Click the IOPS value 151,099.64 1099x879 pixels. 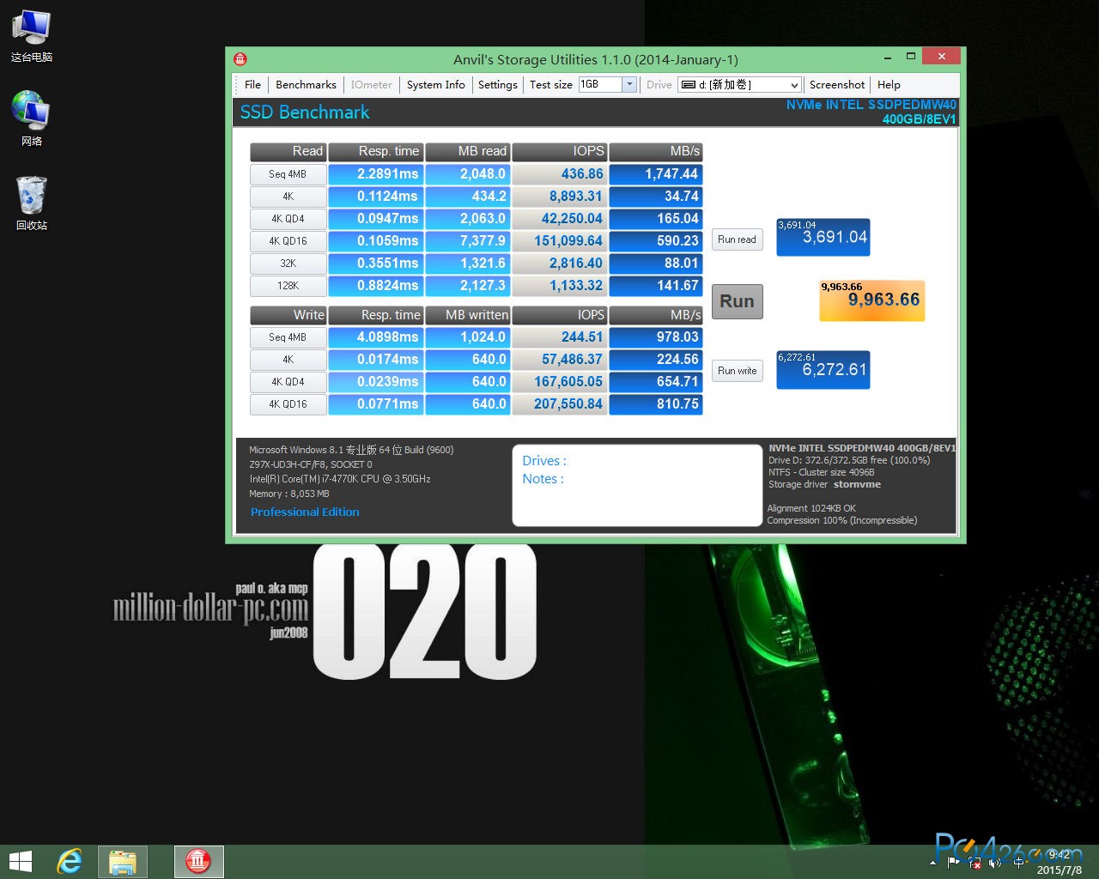[560, 241]
